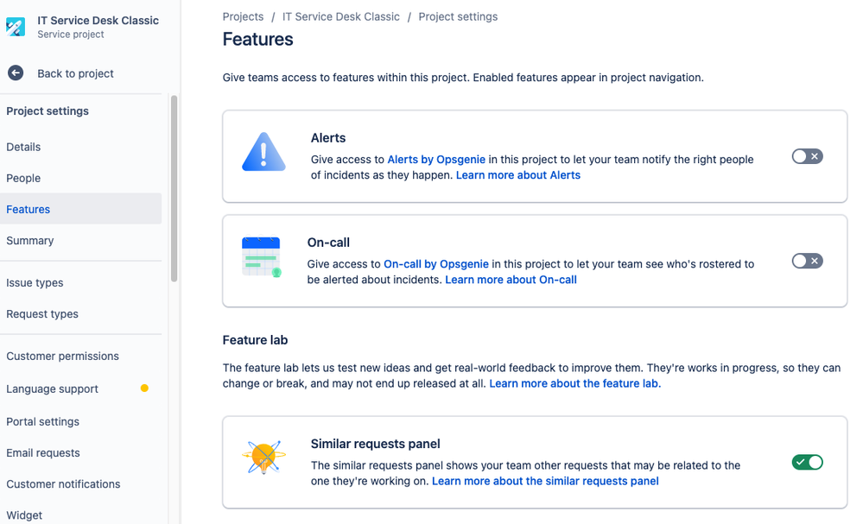Viewport: 863px width, 524px height.
Task: Click the Similar requests panel atom icon
Action: [263, 458]
